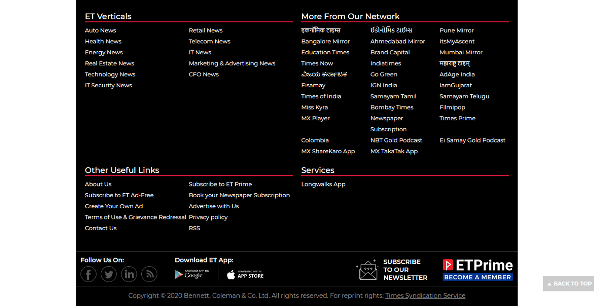
Task: Open the Apple App Store badge
Action: 245,275
